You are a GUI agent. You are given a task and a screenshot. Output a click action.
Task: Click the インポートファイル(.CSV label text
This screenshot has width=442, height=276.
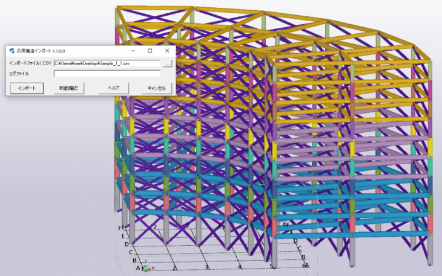30,63
